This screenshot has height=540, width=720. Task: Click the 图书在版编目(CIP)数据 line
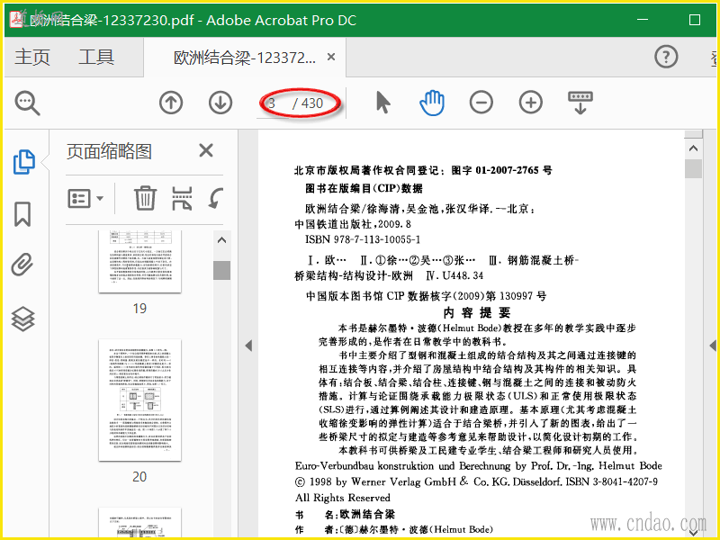pos(364,188)
